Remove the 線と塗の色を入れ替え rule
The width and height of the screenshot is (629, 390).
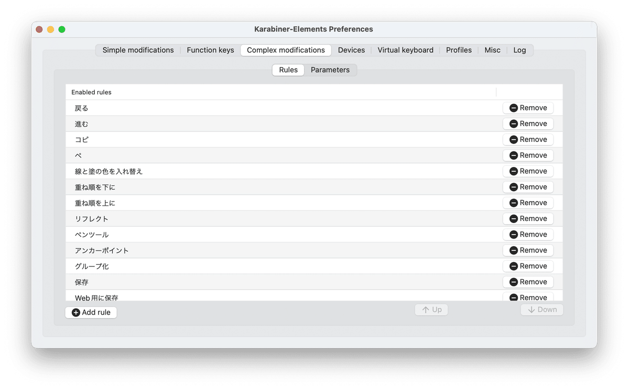coord(528,171)
